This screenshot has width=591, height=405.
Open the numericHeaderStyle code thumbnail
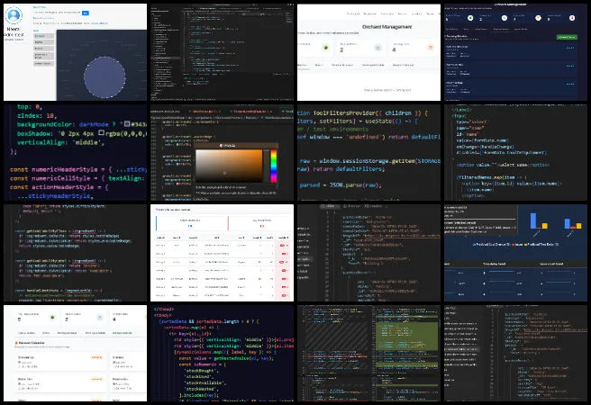[75, 152]
